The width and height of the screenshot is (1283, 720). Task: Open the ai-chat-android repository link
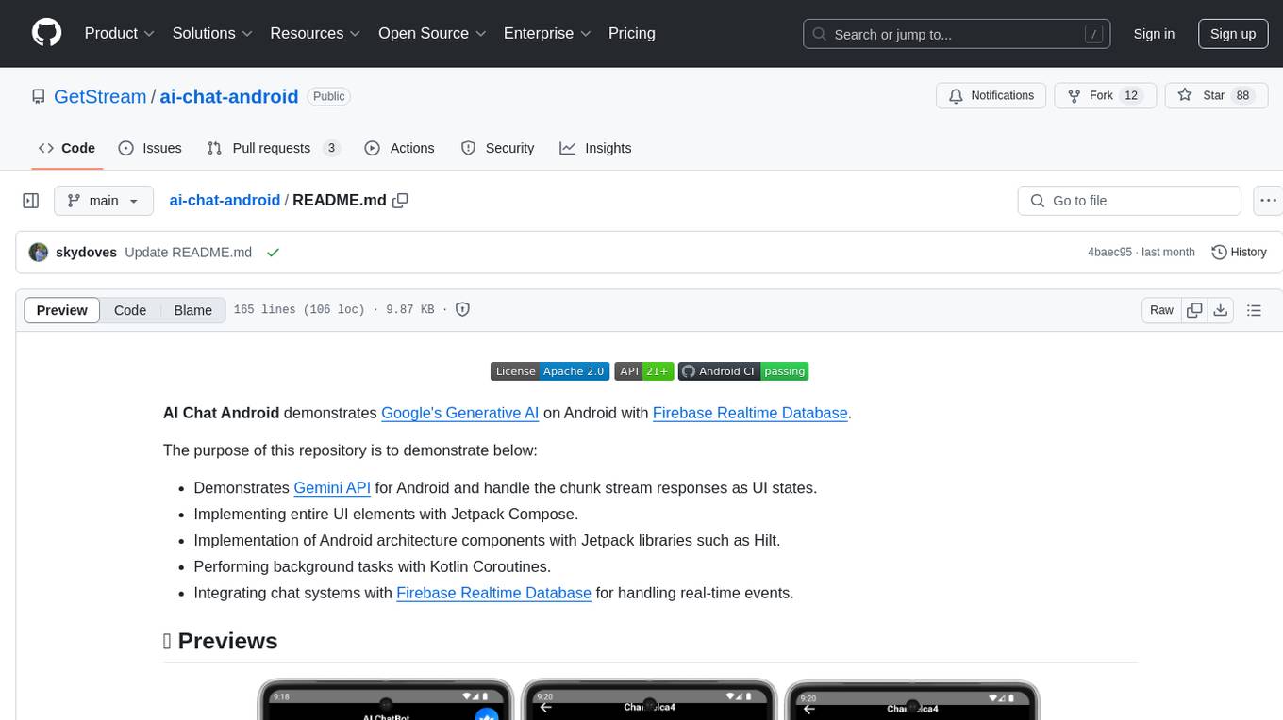229,96
